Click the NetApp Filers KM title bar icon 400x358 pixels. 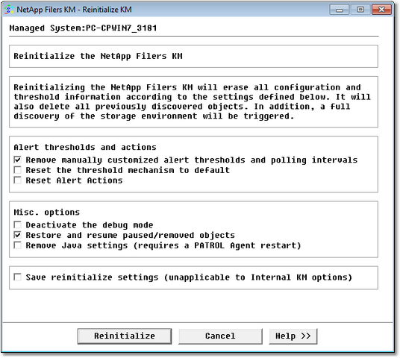[9, 10]
